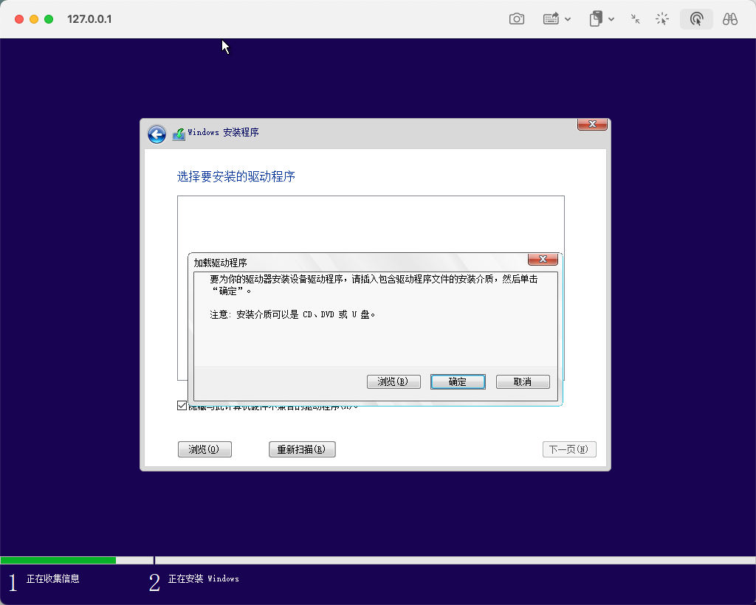Take a screenshot with the camera icon
Image resolution: width=756 pixels, height=605 pixels.
517,19
